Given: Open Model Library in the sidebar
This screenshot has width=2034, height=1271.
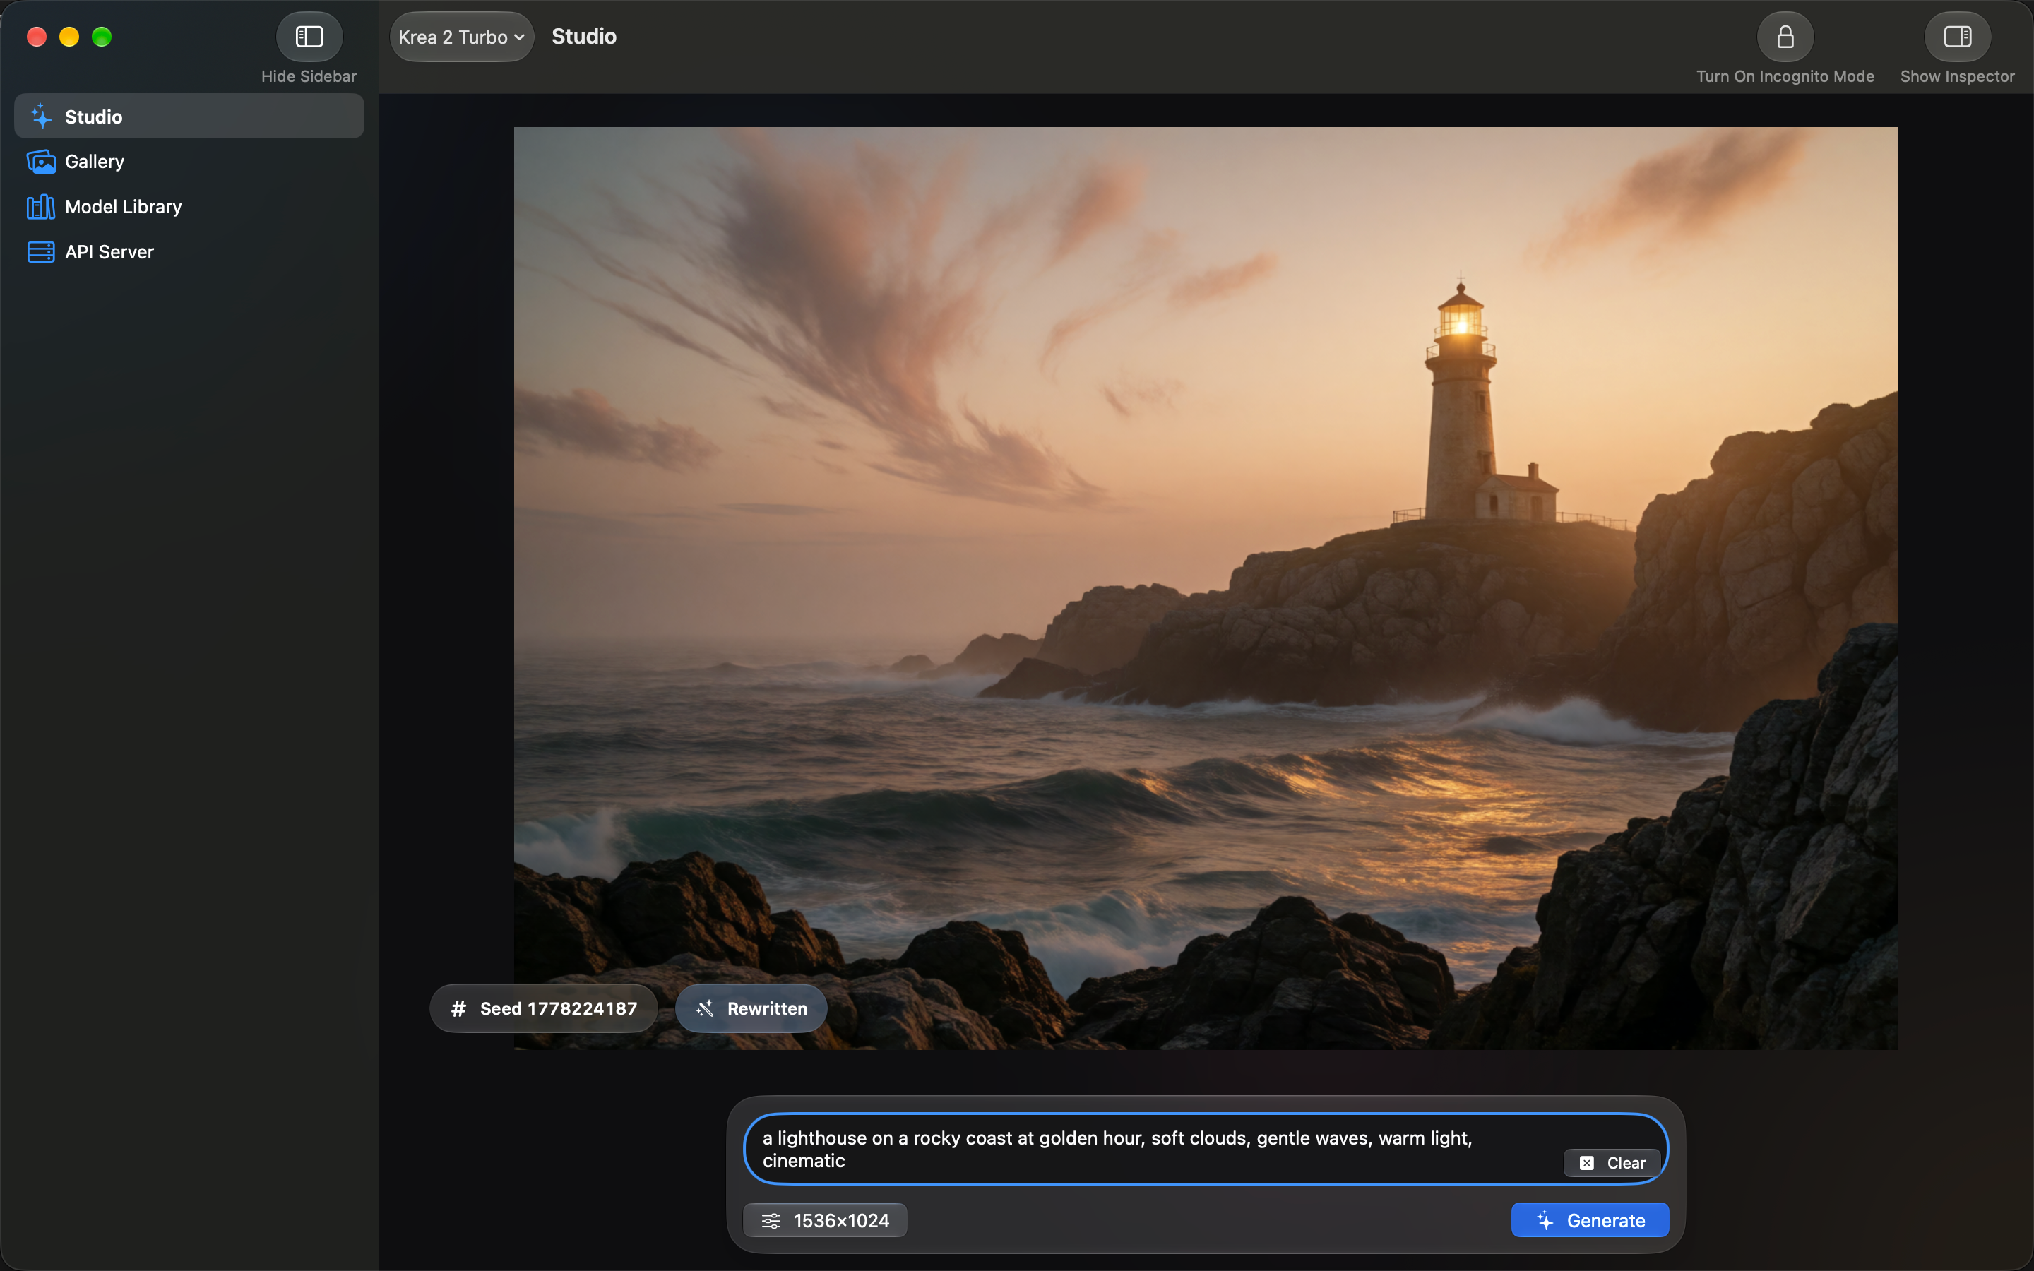Looking at the screenshot, I should [x=189, y=207].
